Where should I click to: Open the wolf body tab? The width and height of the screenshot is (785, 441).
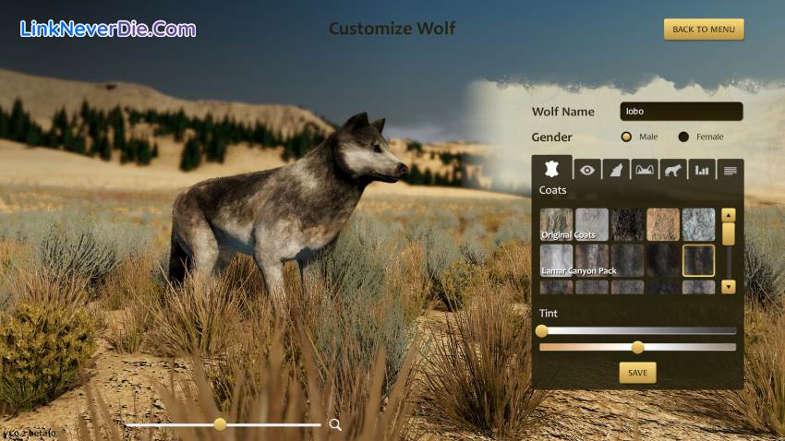(672, 170)
